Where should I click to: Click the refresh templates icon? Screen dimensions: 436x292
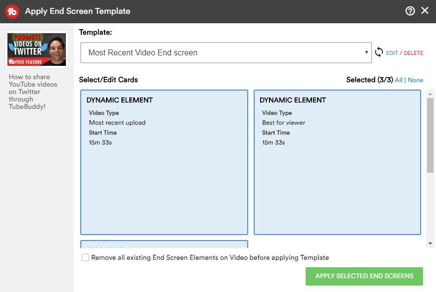tap(379, 52)
